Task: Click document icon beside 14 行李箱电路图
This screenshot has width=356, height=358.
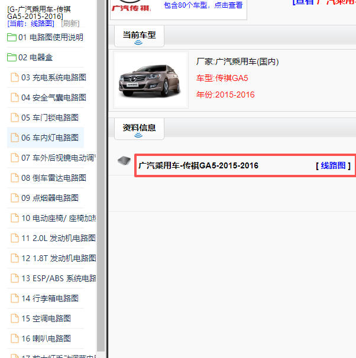Action: point(15,298)
